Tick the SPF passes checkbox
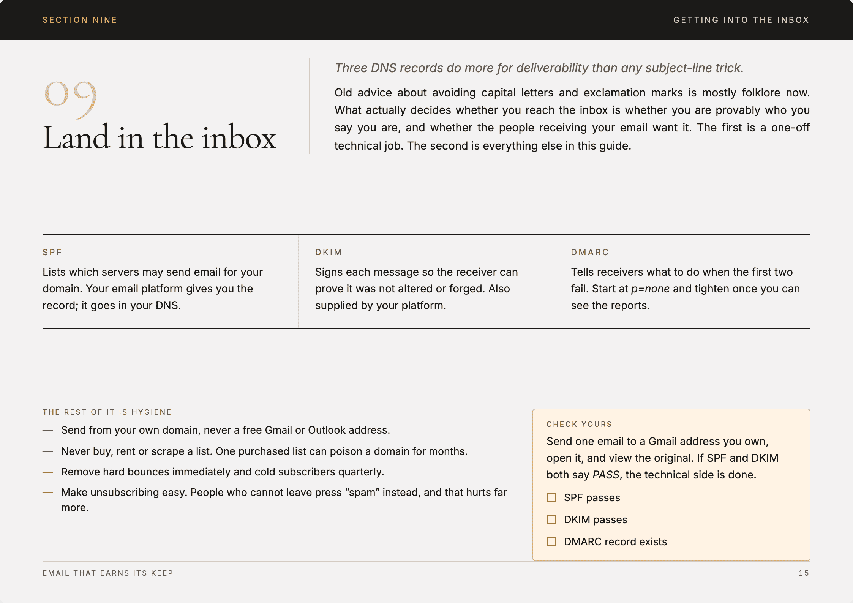Image resolution: width=853 pixels, height=603 pixels. [x=551, y=497]
